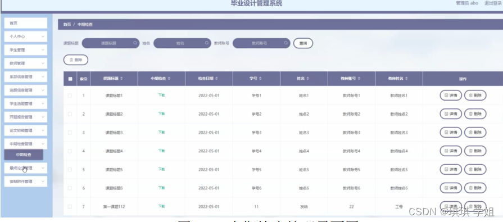This screenshot has height=222, width=503.
Task: Expand the 系部信息管理 sidebar menu
Action: point(26,77)
